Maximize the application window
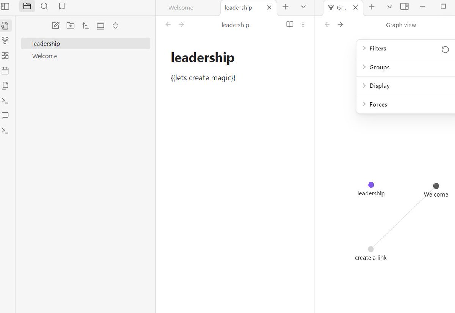The height and width of the screenshot is (313, 455). coord(443,6)
